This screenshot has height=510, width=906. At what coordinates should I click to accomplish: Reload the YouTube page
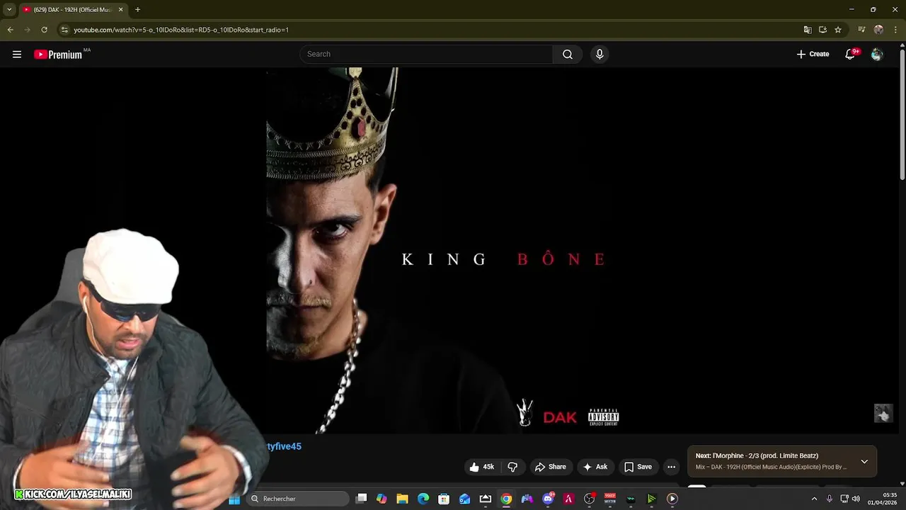point(44,30)
